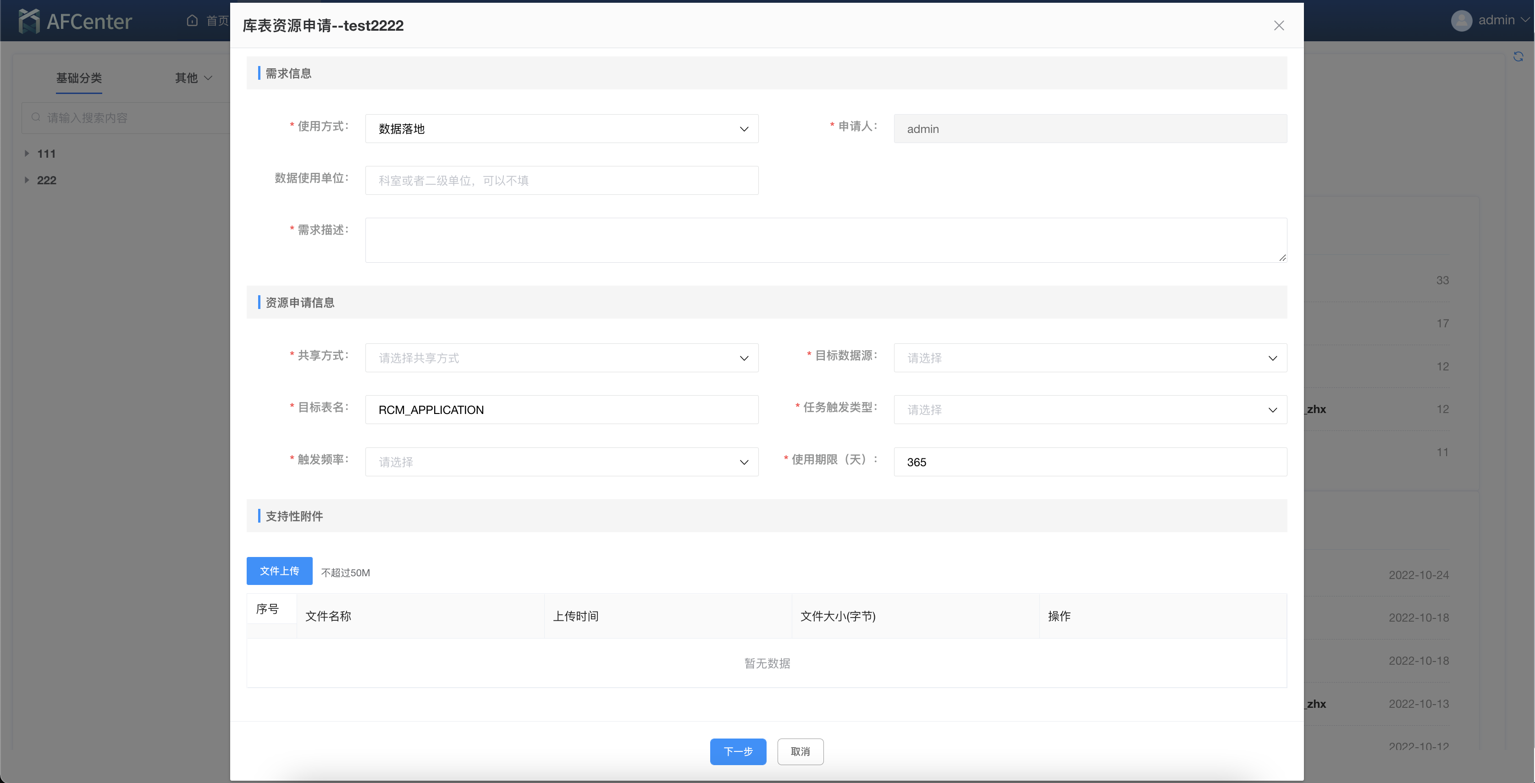This screenshot has height=783, width=1535.
Task: Click the 暂无数据 empty table text
Action: [x=767, y=663]
